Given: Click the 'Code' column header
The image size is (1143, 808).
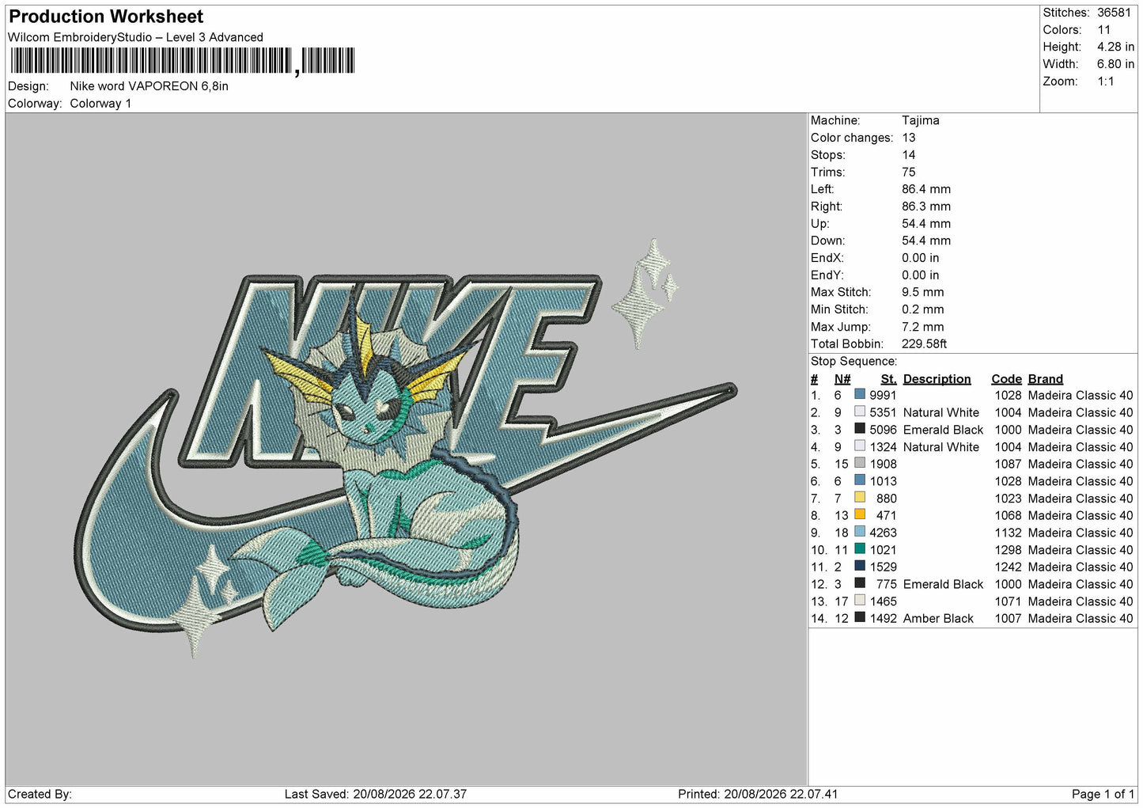Looking at the screenshot, I should (1006, 379).
